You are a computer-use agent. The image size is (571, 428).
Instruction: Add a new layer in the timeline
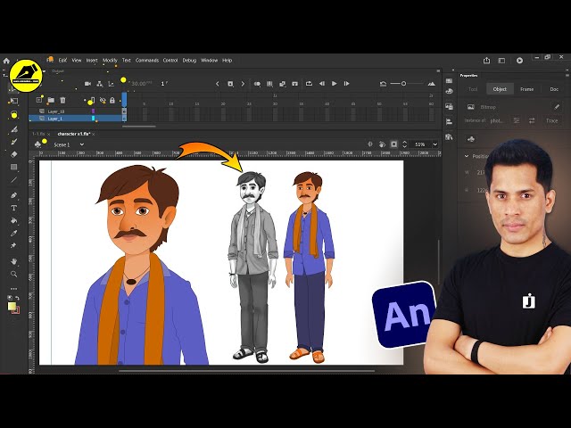39,100
